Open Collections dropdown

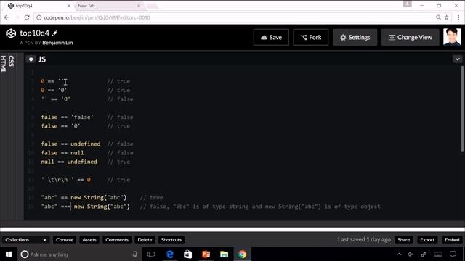click(x=25, y=240)
